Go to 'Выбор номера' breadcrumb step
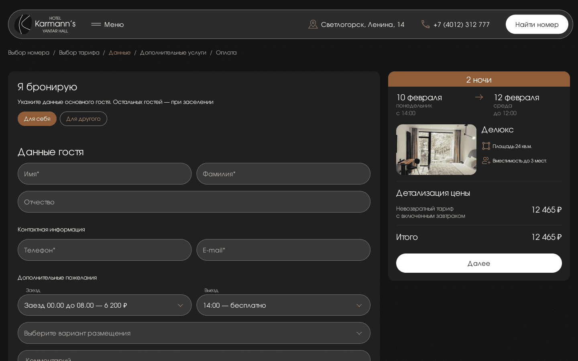The height and width of the screenshot is (361, 578). tap(29, 53)
